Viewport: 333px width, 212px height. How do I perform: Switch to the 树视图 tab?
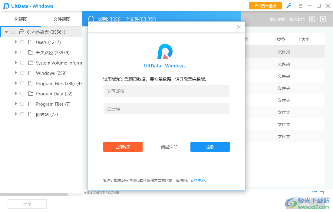tap(21, 19)
